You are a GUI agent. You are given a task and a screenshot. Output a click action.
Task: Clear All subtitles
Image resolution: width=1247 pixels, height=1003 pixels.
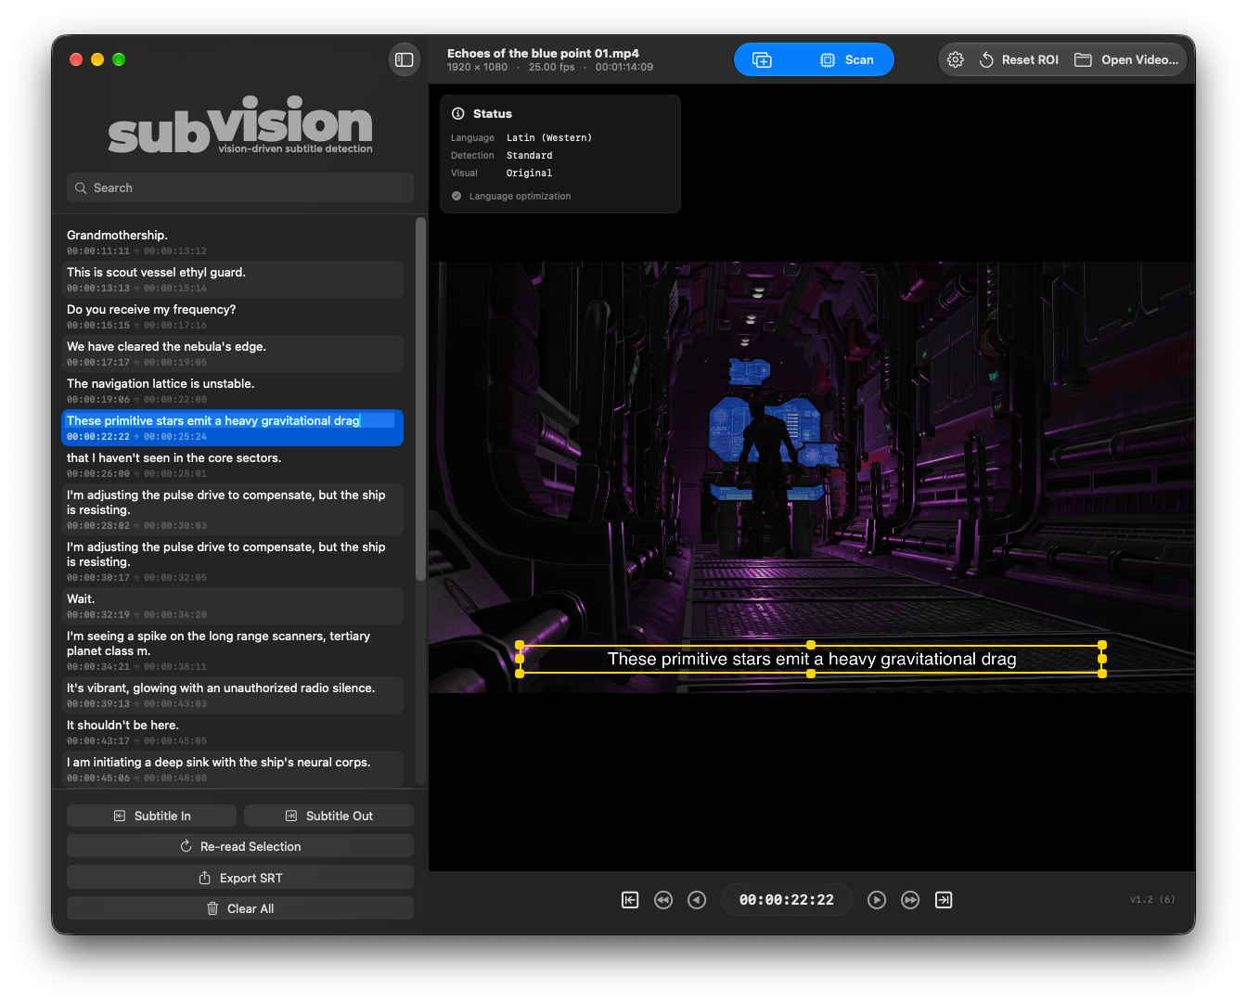tap(240, 908)
